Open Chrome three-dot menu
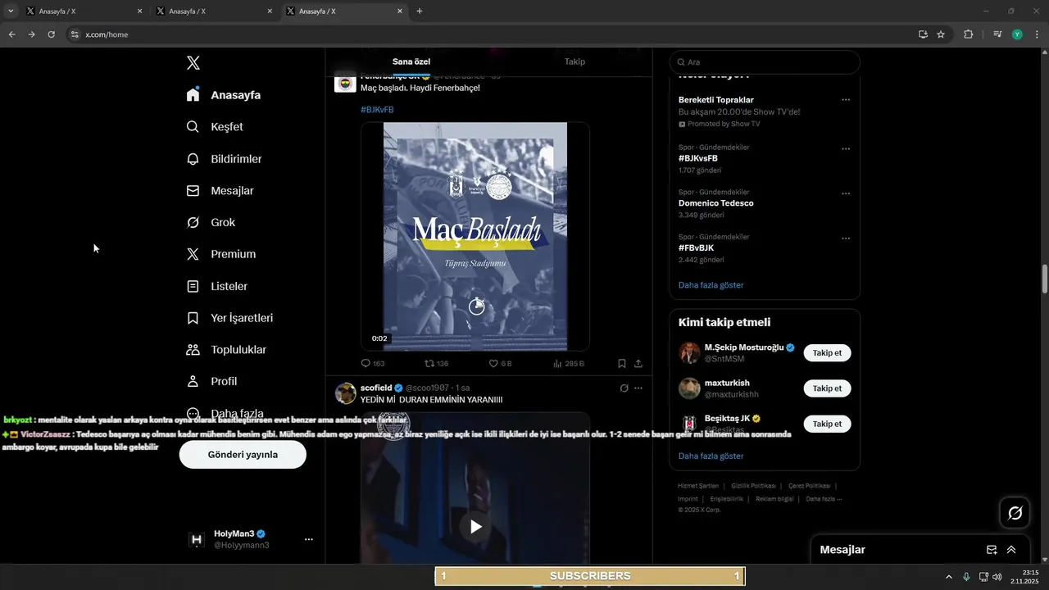This screenshot has width=1049, height=590. [1037, 34]
